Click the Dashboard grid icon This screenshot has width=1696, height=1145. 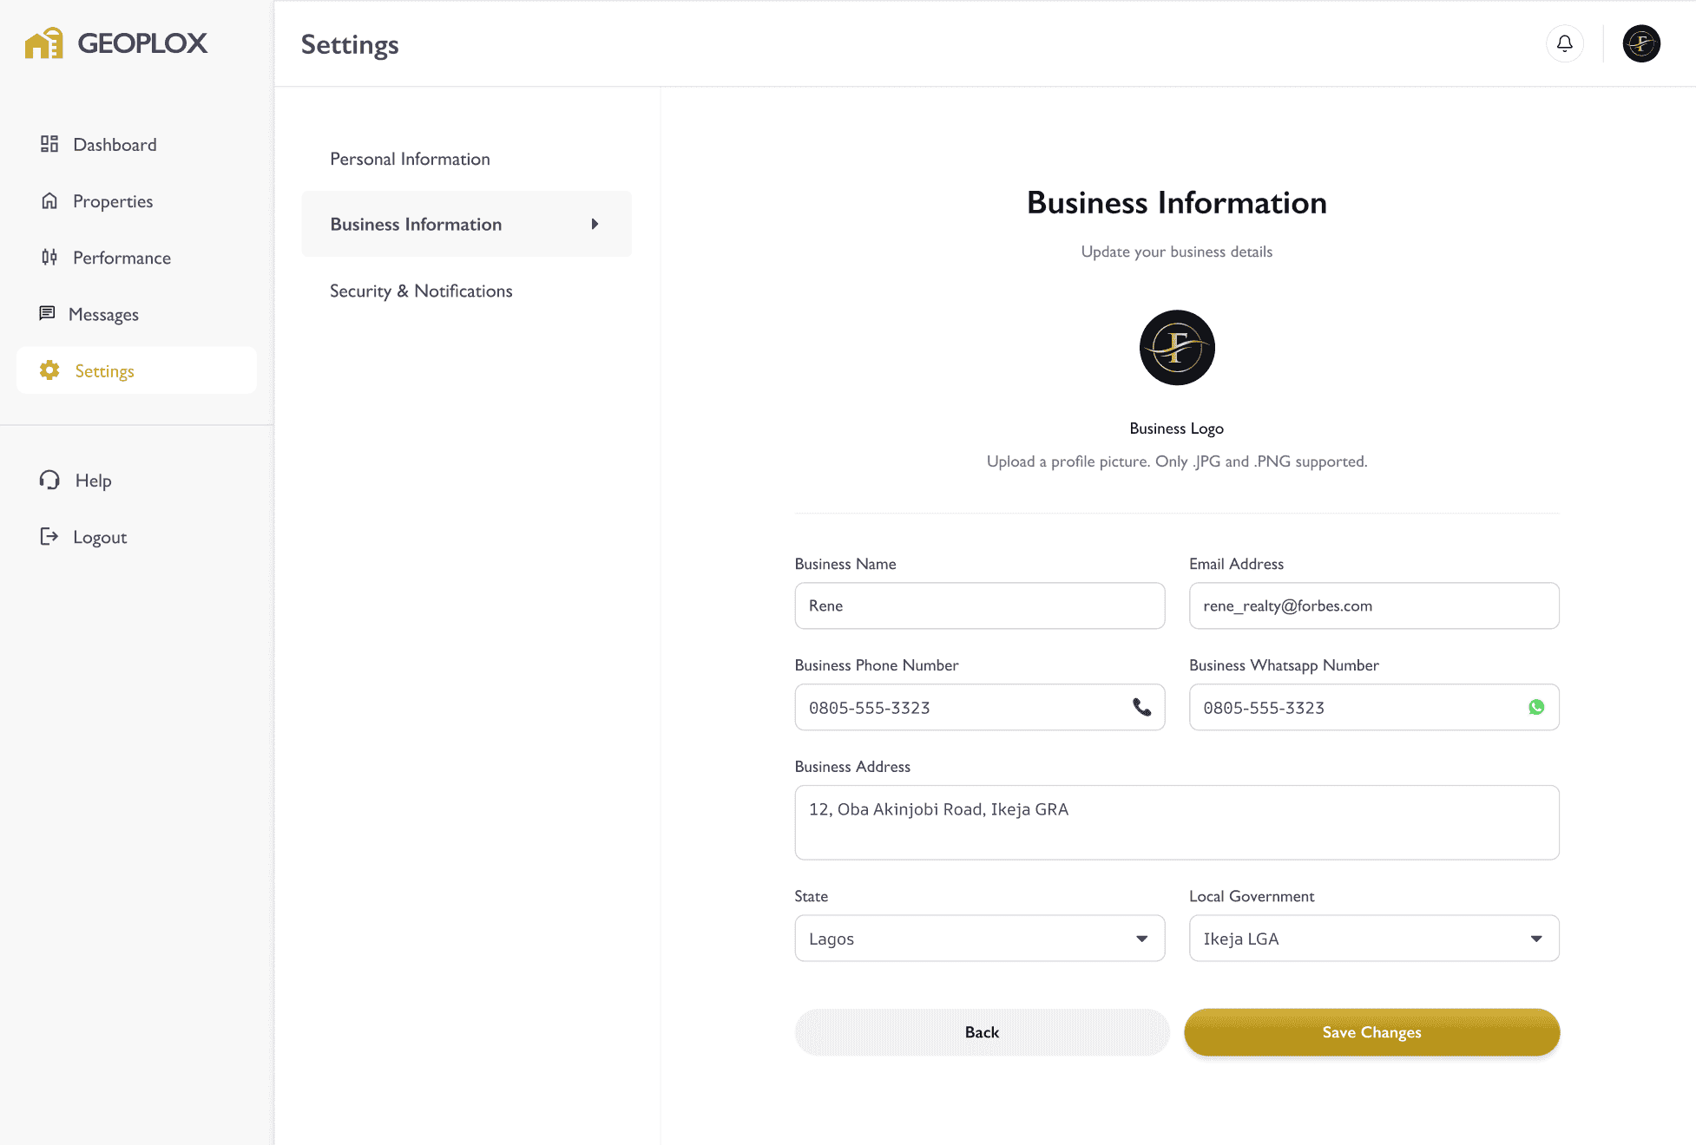click(49, 144)
